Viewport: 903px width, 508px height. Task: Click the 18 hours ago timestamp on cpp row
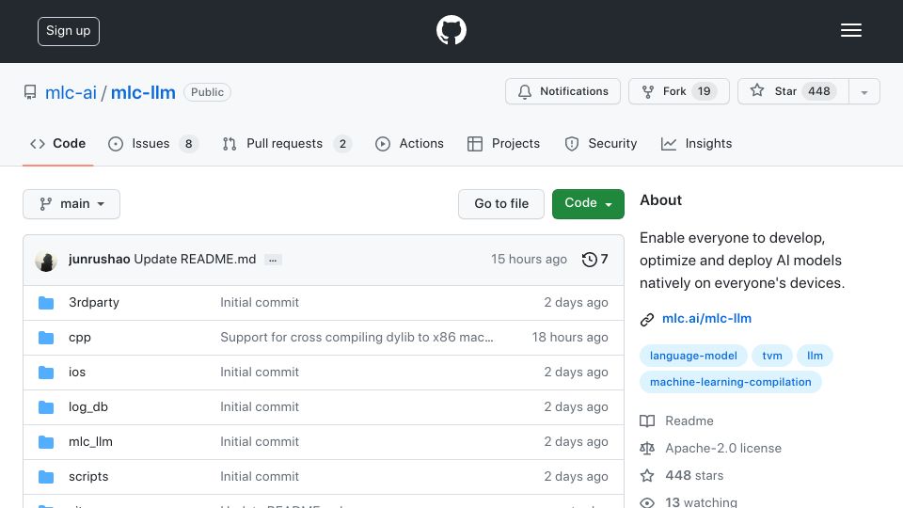[570, 338]
